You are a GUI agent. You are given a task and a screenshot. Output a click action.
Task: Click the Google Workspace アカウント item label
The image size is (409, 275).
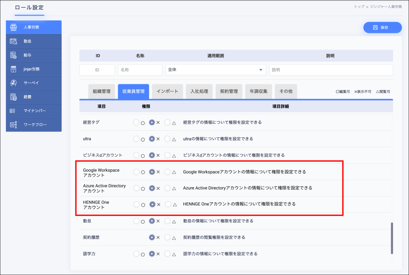point(101,173)
